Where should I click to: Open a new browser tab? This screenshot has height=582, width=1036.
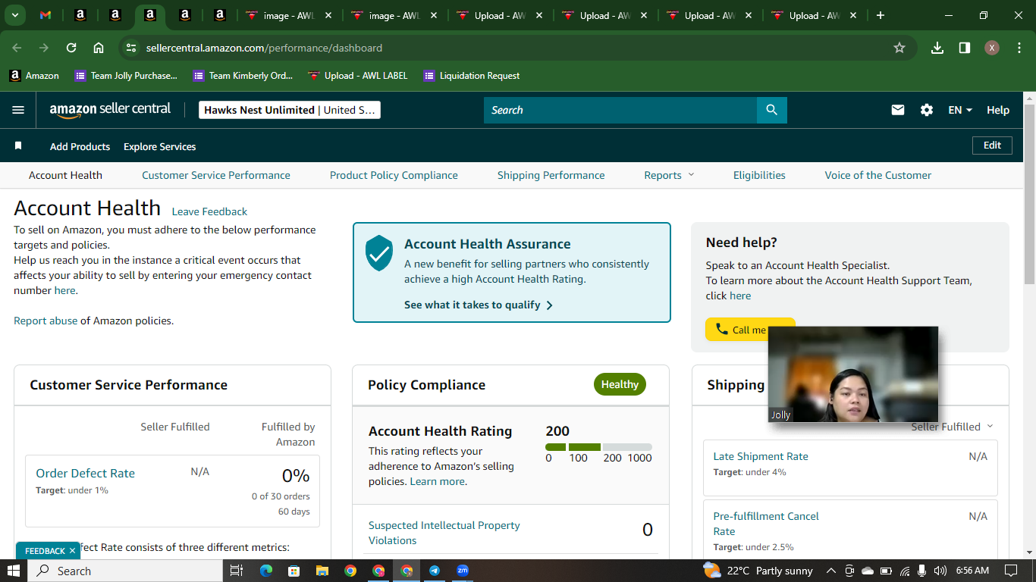coord(881,15)
